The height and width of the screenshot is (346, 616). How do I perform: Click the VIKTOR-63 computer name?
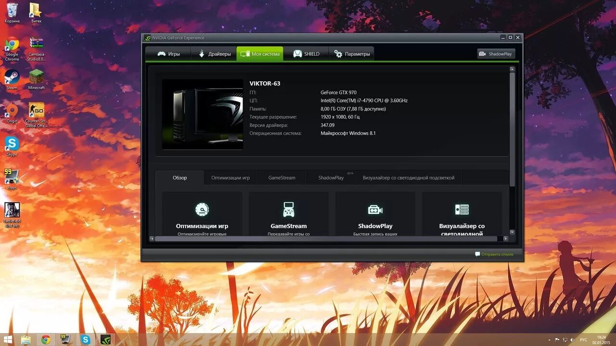point(265,84)
